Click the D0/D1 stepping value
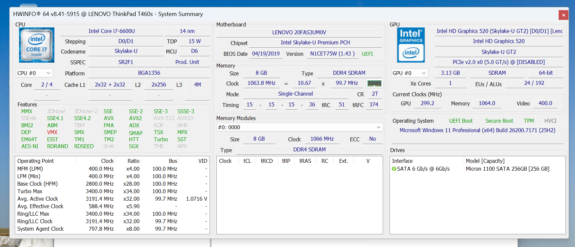575x247 pixels. [126, 41]
